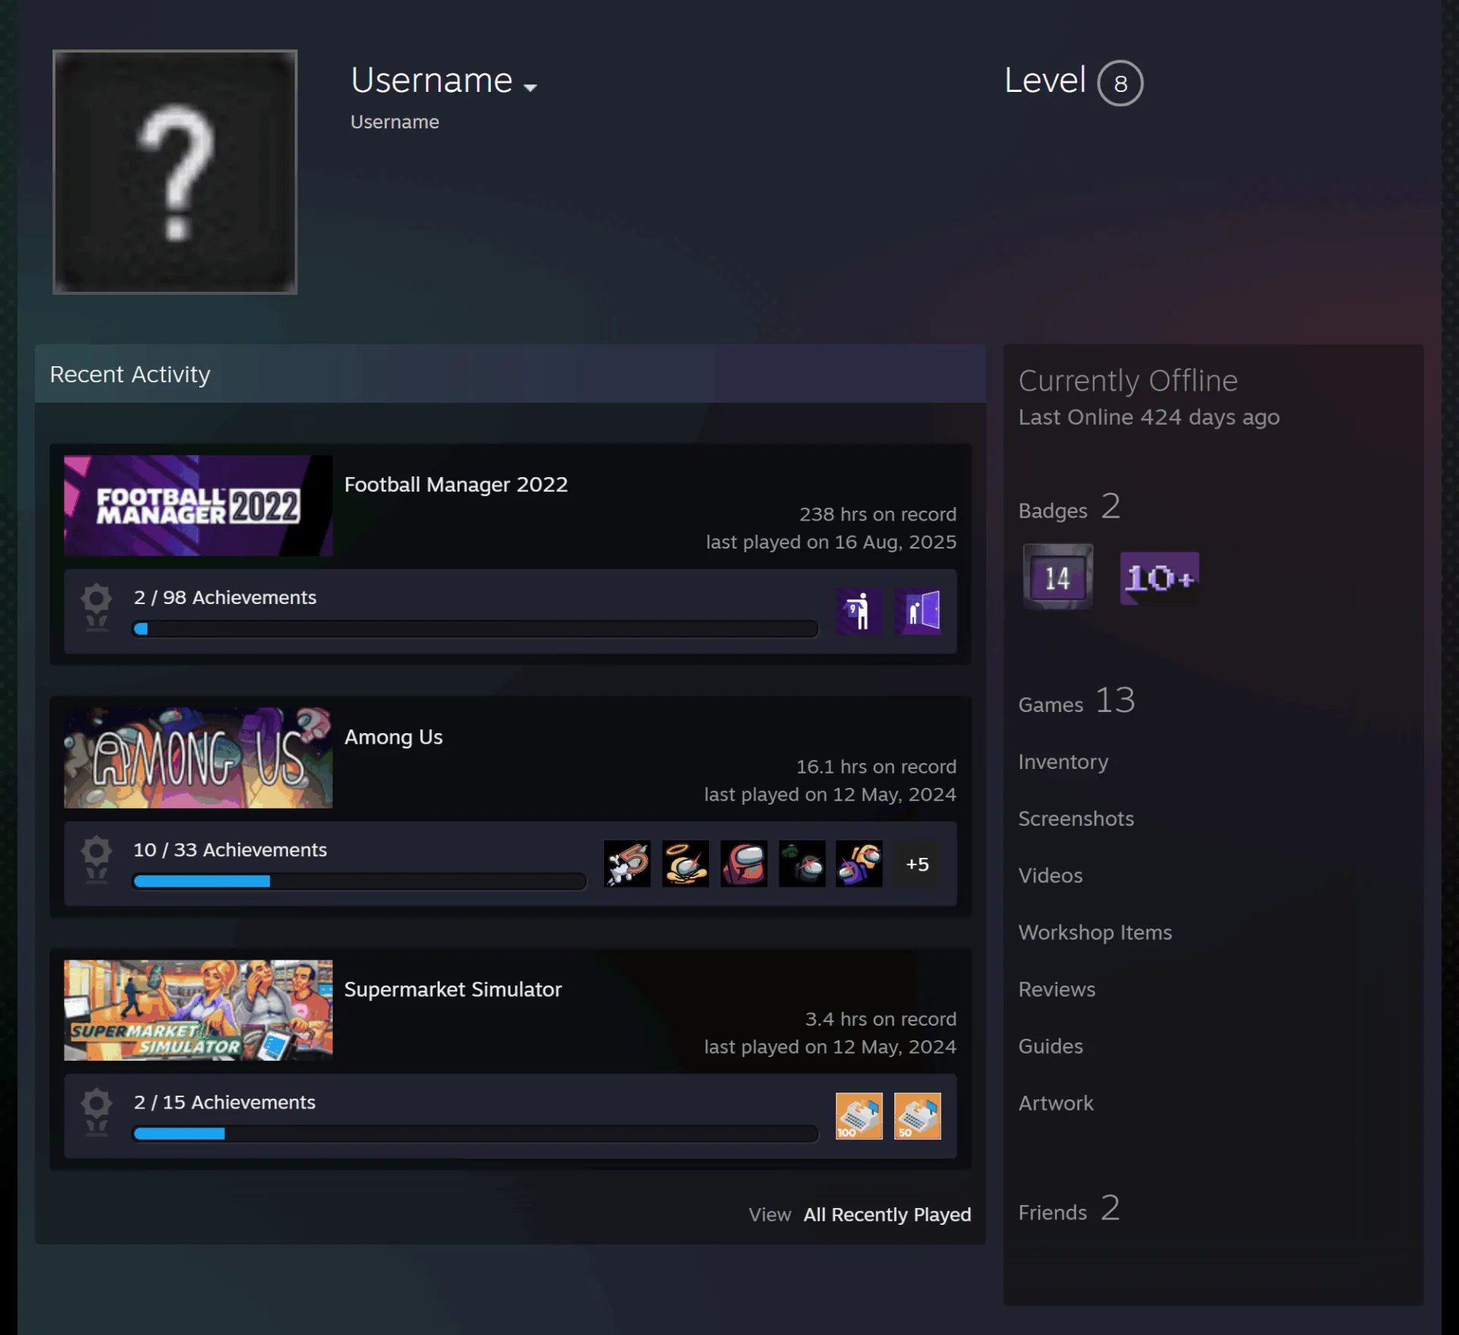Open the Workshop Items section
1459x1335 pixels.
(x=1095, y=932)
